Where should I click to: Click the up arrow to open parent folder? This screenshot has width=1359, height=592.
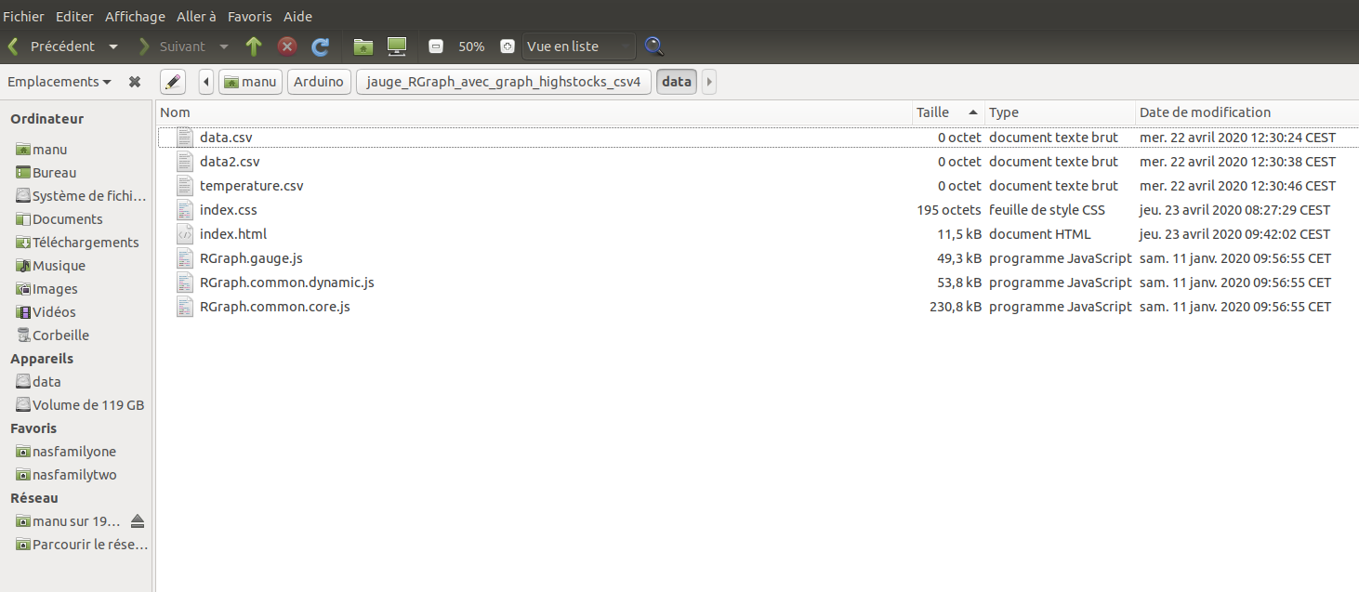[x=254, y=46]
